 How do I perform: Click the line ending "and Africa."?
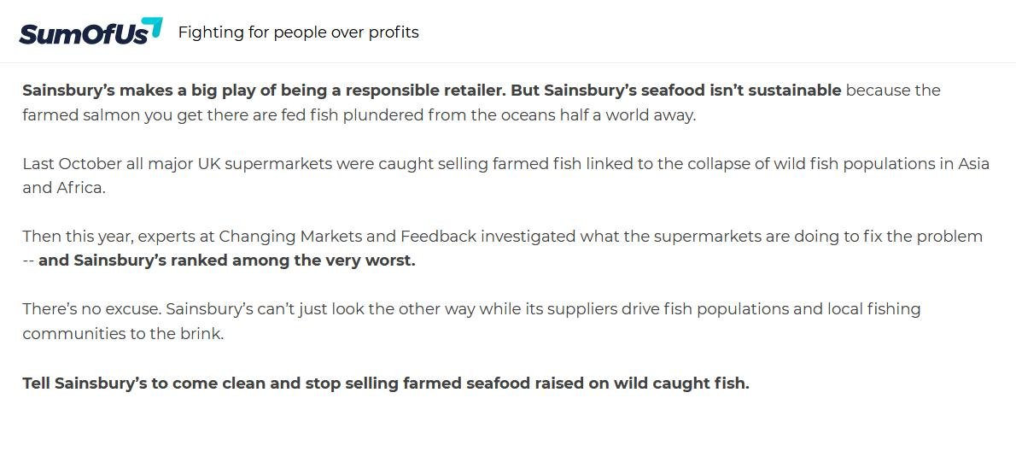pyautogui.click(x=64, y=188)
